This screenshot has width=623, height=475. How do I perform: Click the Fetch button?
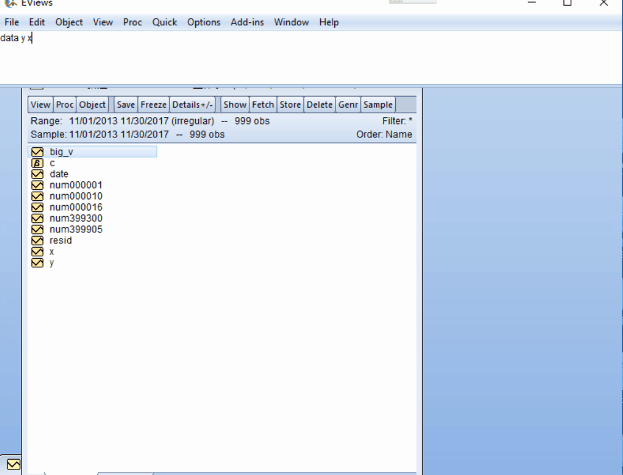(263, 104)
